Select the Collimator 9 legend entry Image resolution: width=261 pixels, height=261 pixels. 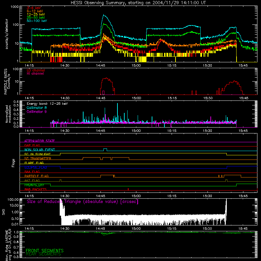pyautogui.click(x=37, y=112)
